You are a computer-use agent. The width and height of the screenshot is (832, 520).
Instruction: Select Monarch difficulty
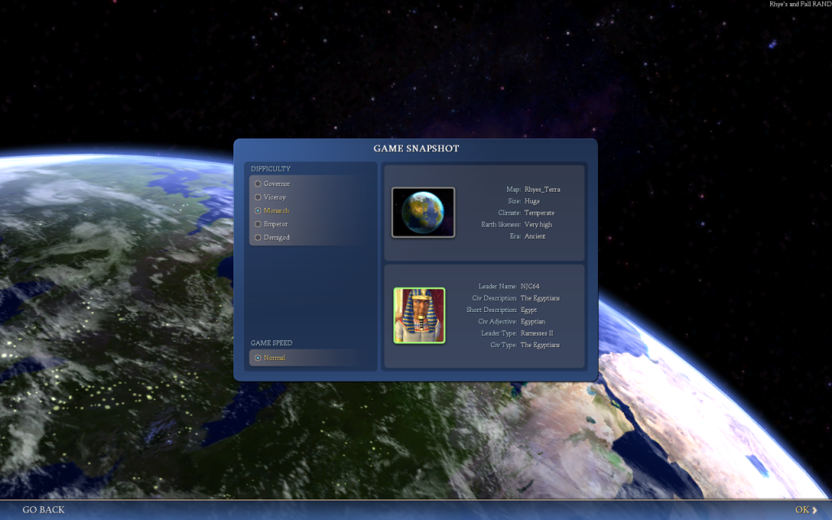tap(271, 210)
